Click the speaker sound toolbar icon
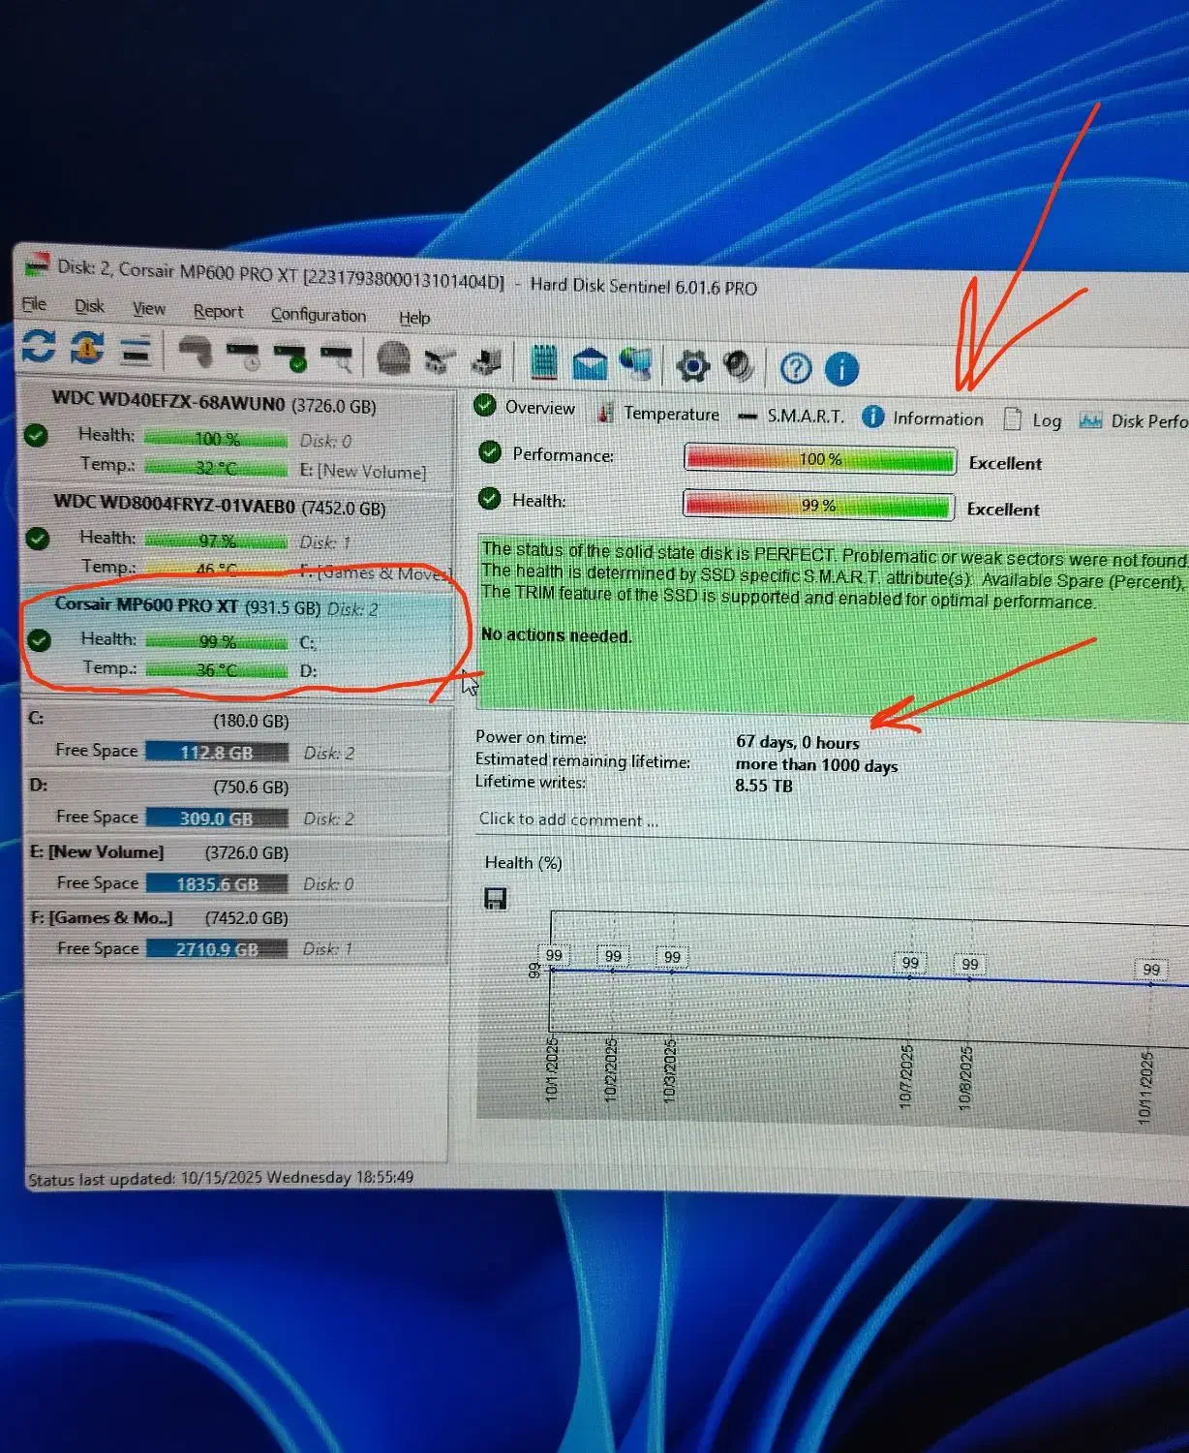The height and width of the screenshot is (1453, 1189). pyautogui.click(x=739, y=366)
